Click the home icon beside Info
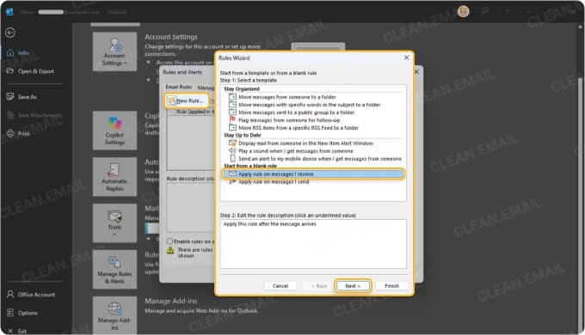585x335 pixels. click(10, 53)
